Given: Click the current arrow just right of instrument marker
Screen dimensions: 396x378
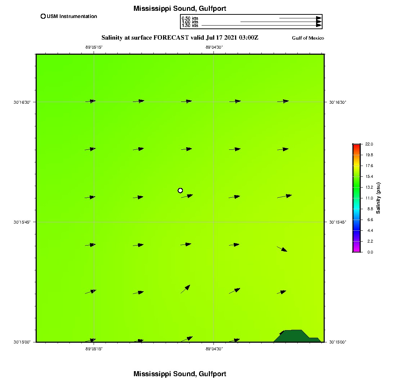Looking at the screenshot, I should [x=187, y=196].
